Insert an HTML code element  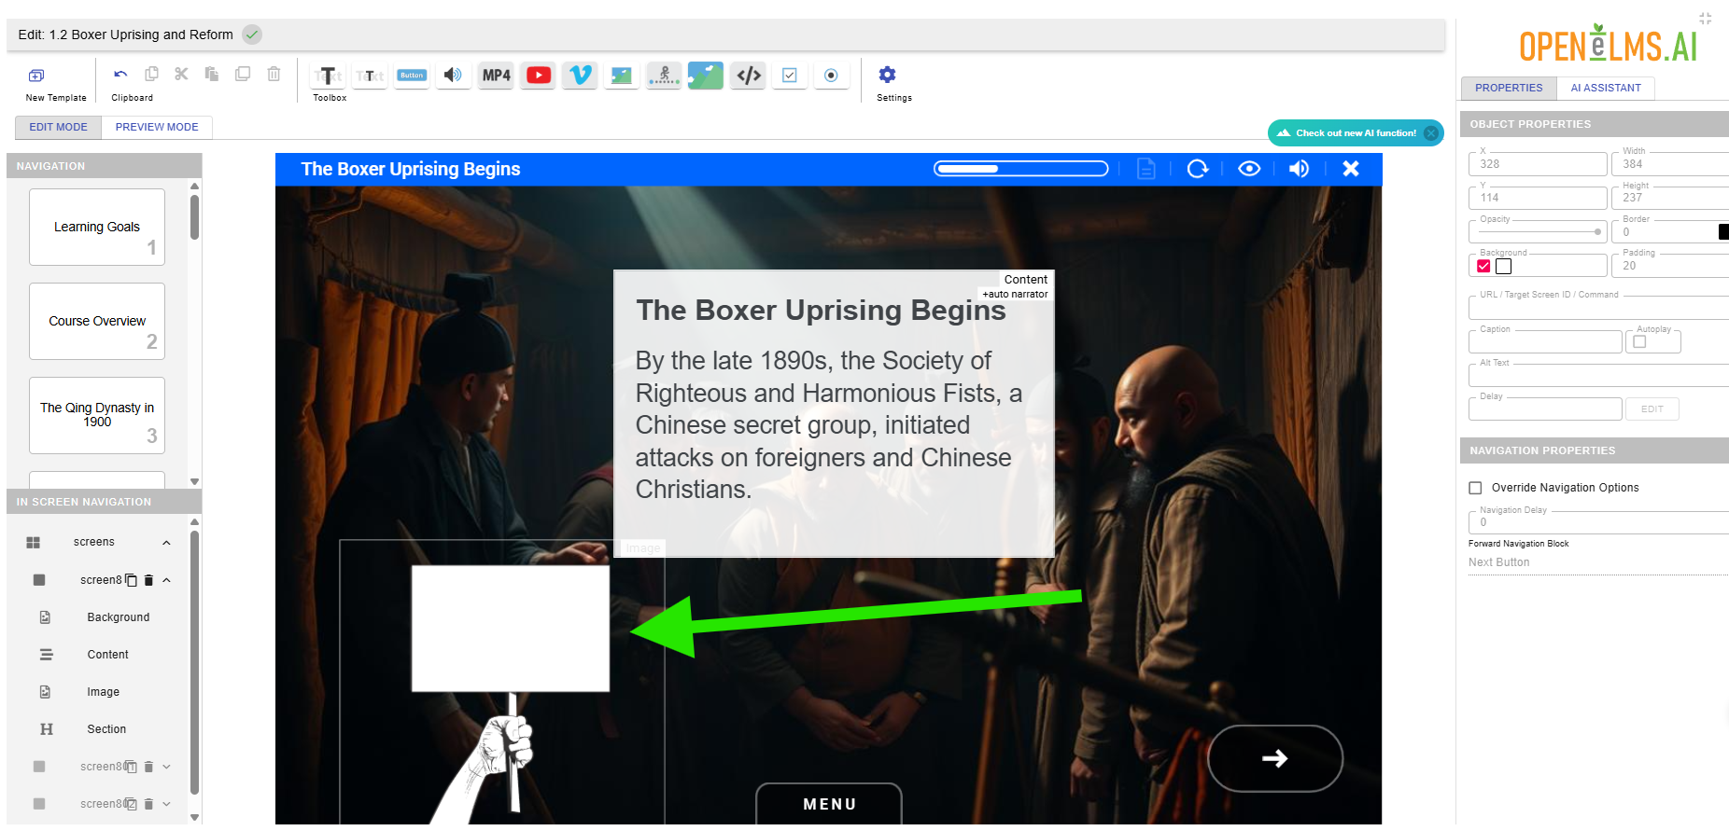point(749,76)
